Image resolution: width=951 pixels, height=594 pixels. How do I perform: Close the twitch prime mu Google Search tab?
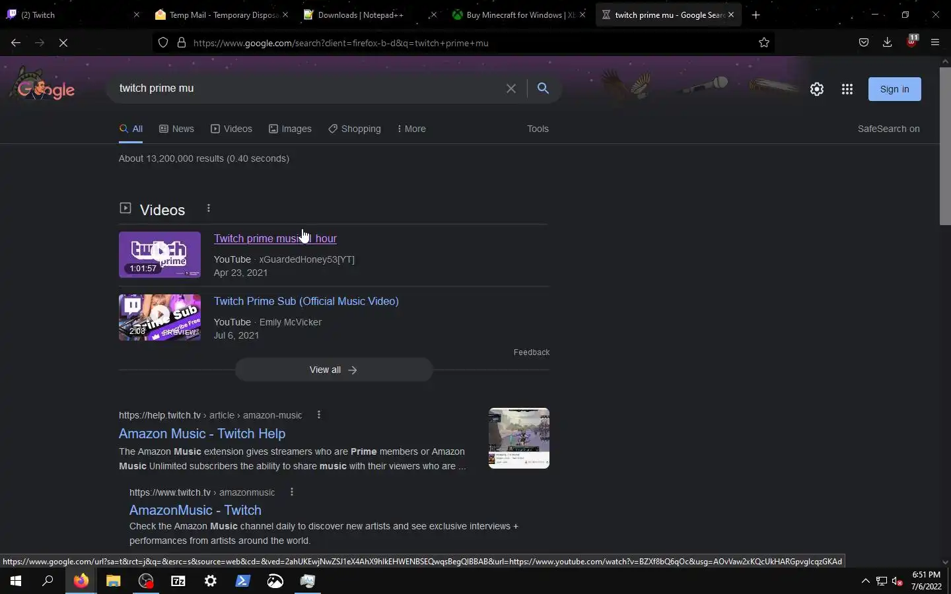(x=731, y=15)
